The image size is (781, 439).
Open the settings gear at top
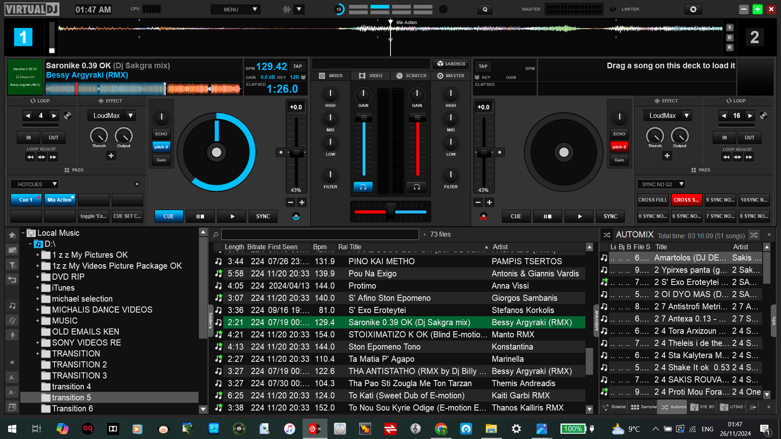[693, 9]
